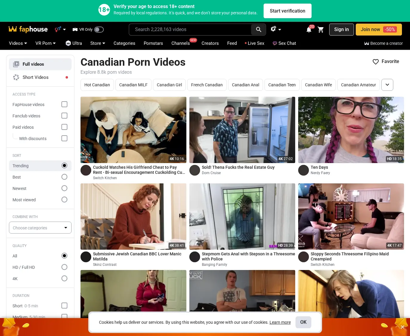Click the Full videos icon

16,64
